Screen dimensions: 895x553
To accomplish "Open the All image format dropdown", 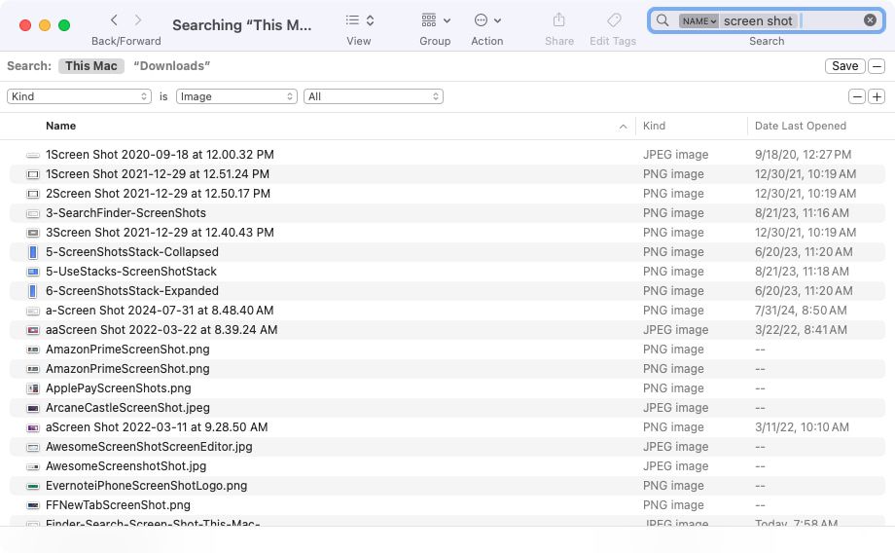I will point(374,96).
